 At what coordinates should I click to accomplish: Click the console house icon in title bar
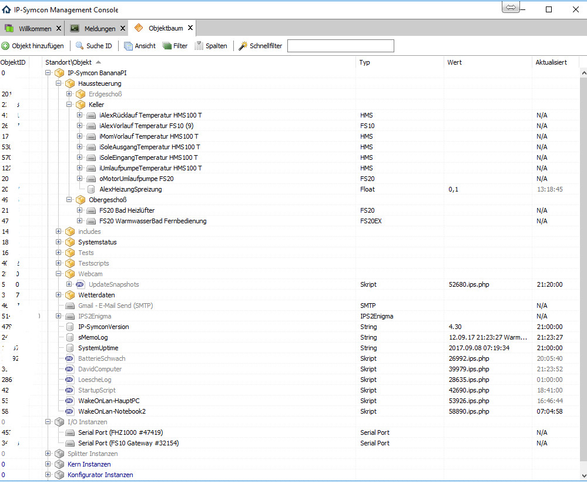[6, 10]
